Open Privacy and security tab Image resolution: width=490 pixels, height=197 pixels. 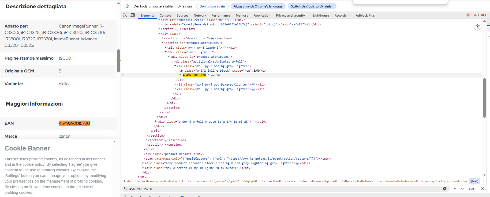pos(290,16)
